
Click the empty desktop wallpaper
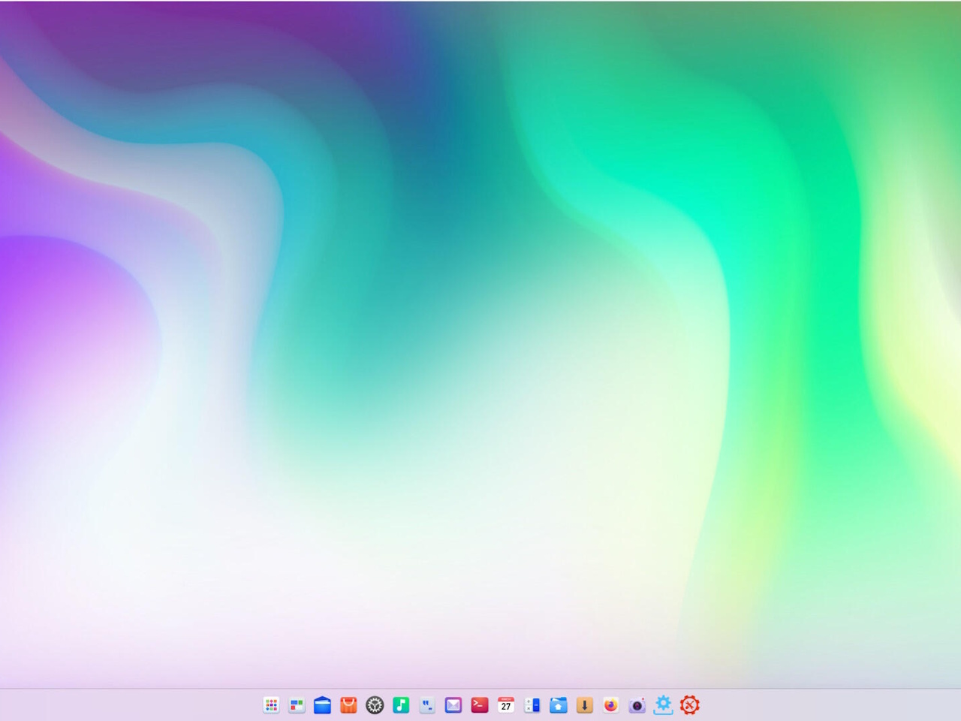point(480,338)
